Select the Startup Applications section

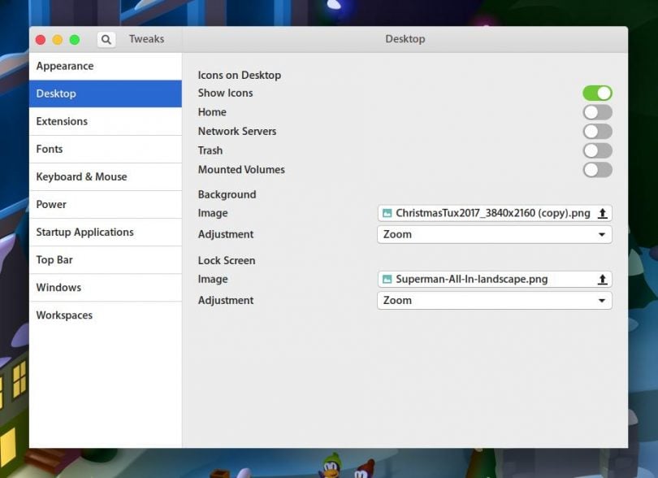tap(84, 232)
